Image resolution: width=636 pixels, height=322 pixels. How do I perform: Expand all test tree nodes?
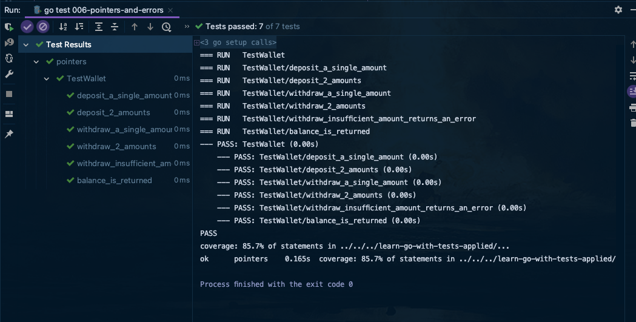[x=99, y=27]
